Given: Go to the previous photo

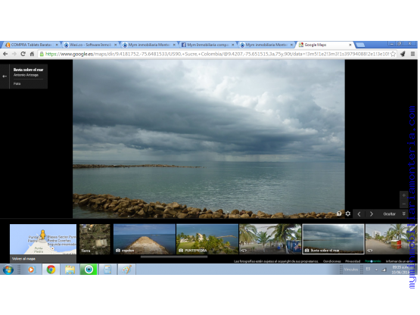Looking at the screenshot, I should [x=359, y=214].
